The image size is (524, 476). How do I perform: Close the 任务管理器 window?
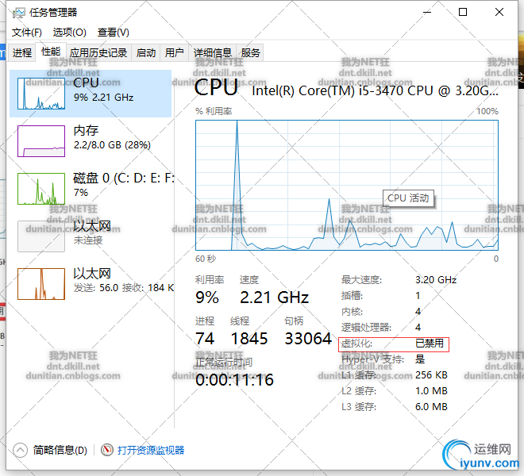pyautogui.click(x=499, y=13)
